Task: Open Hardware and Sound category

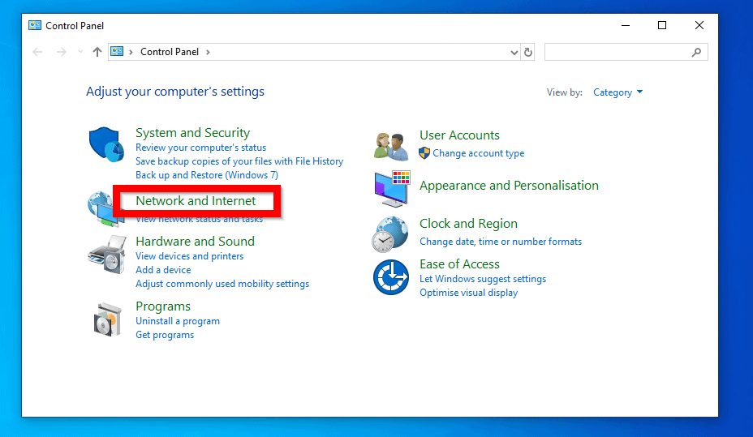Action: [195, 241]
